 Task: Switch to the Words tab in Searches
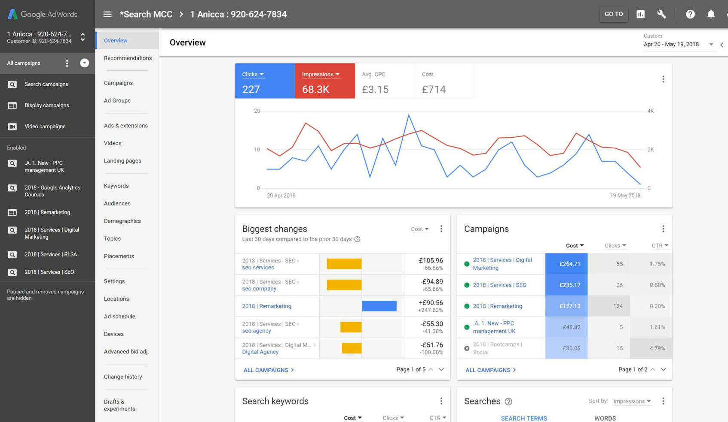point(605,418)
